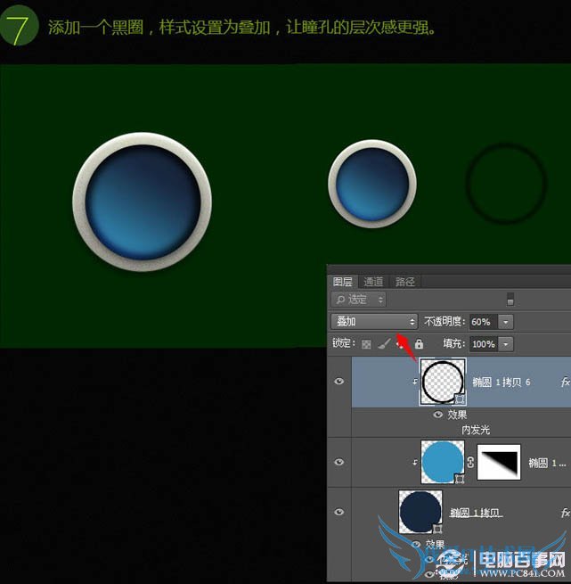Toggle visibility of the light blue ellipse layer
The height and width of the screenshot is (584, 571).
click(339, 463)
